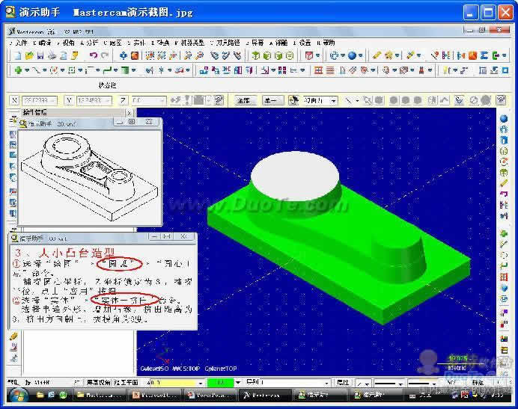Click the X coordinate input field
The image size is (518, 409).
pos(39,100)
